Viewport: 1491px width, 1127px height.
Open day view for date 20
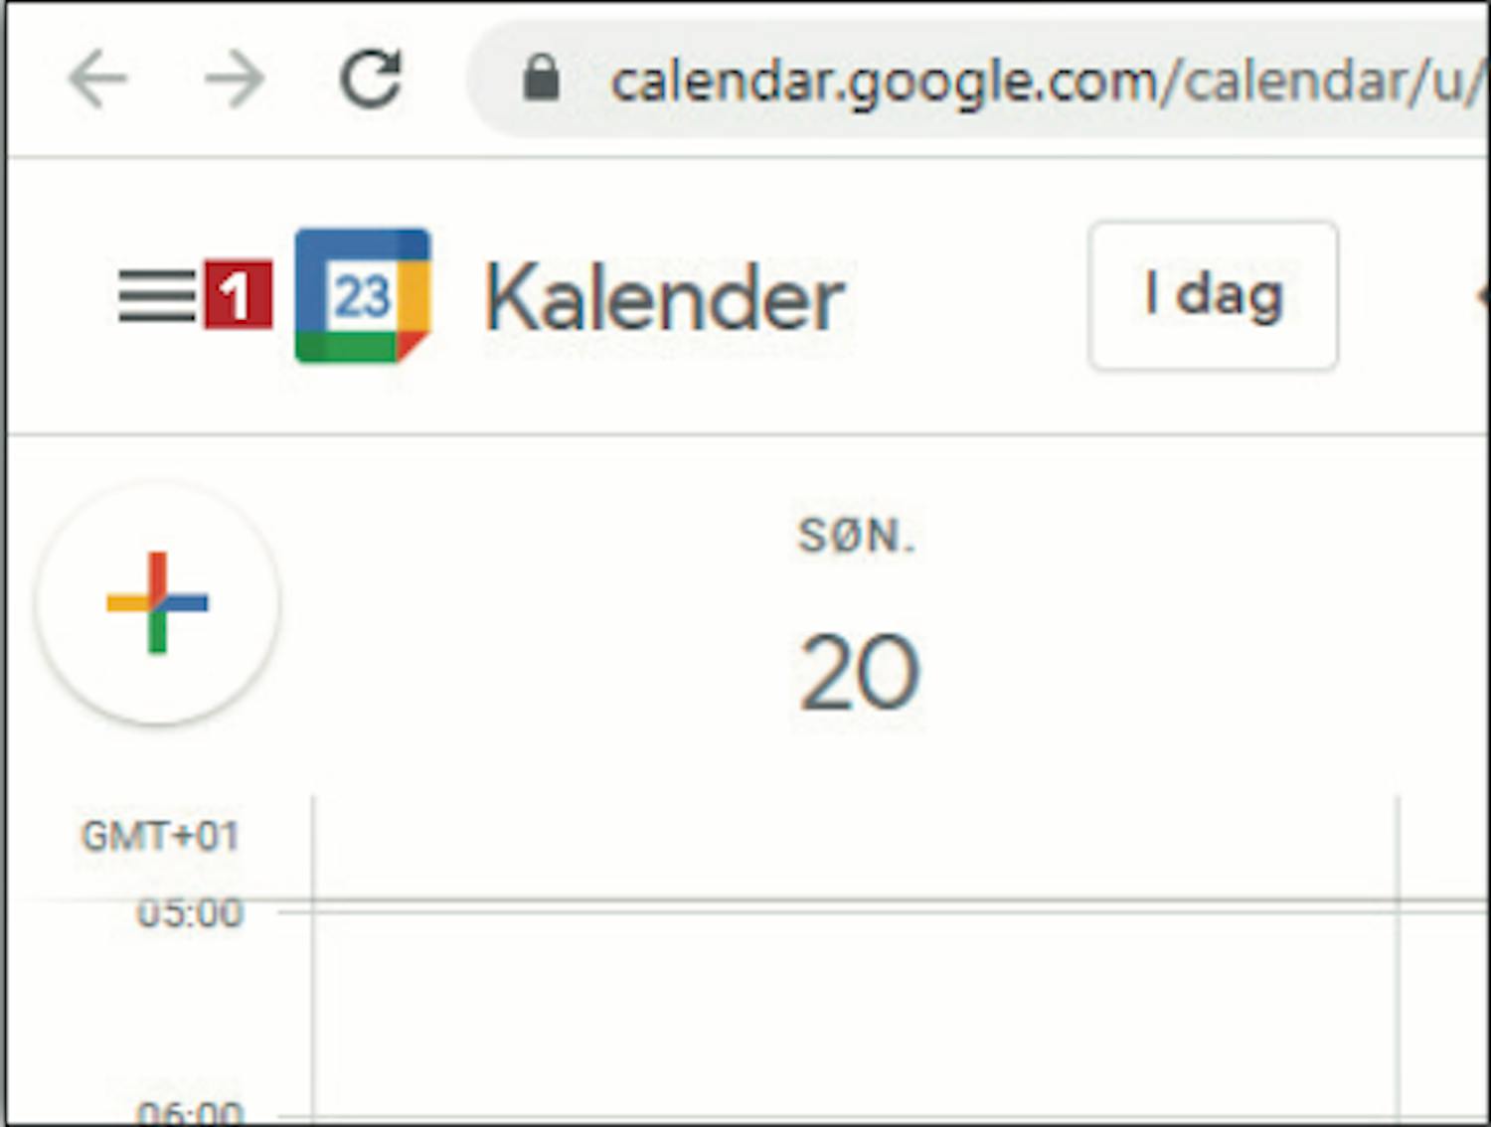click(x=859, y=674)
